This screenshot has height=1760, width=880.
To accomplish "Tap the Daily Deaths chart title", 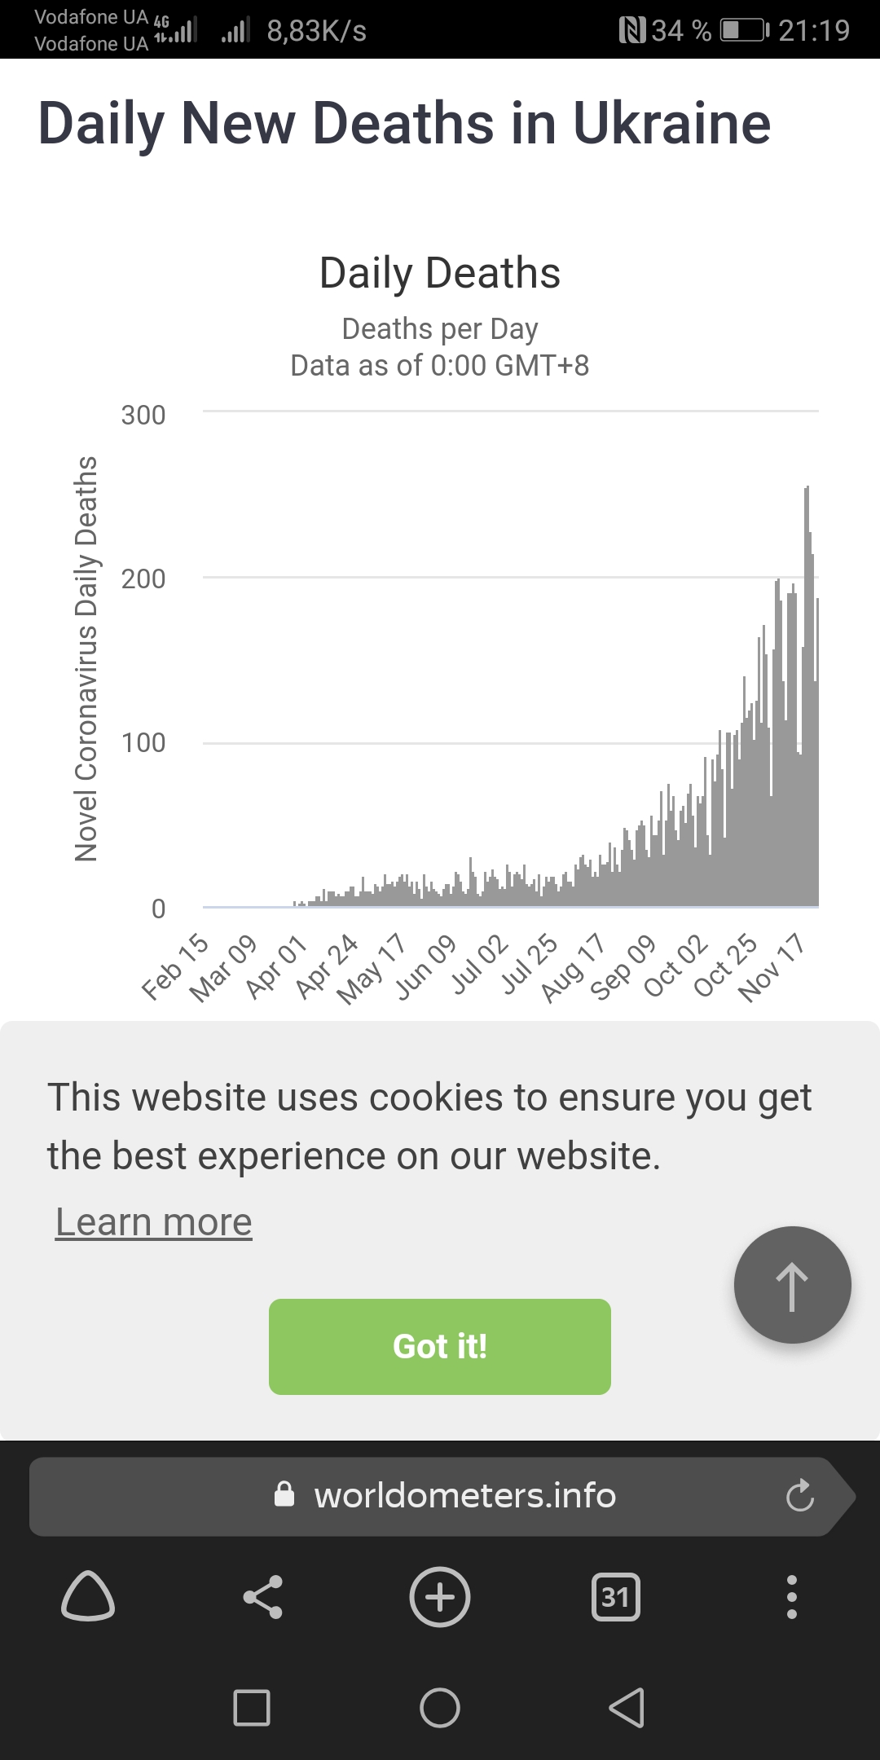I will 440,273.
